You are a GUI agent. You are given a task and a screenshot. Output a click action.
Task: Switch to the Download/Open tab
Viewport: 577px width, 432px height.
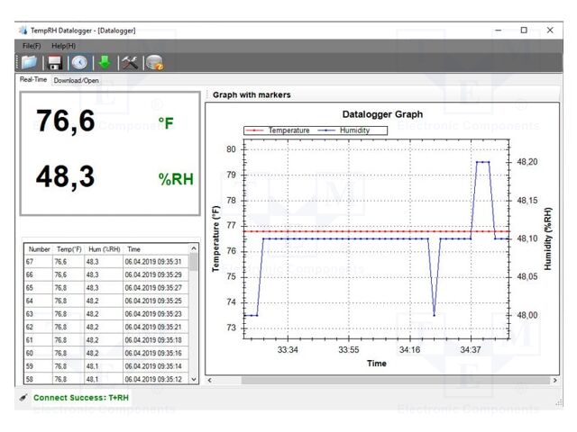tap(77, 80)
